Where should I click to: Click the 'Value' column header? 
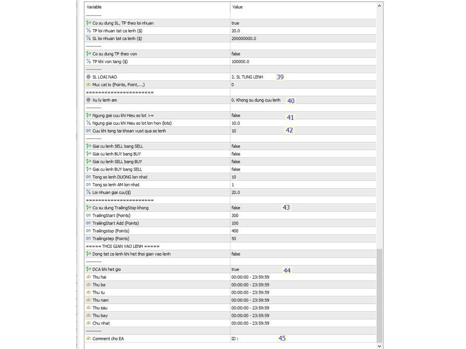pyautogui.click(x=237, y=7)
